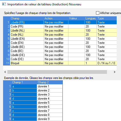This screenshot has width=121, height=121.
Task: Click the import window title icon
Action: point(4,4)
